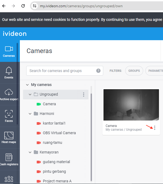The image size is (163, 184).
Task: Open Archive export in sidebar
Action: click(9, 95)
